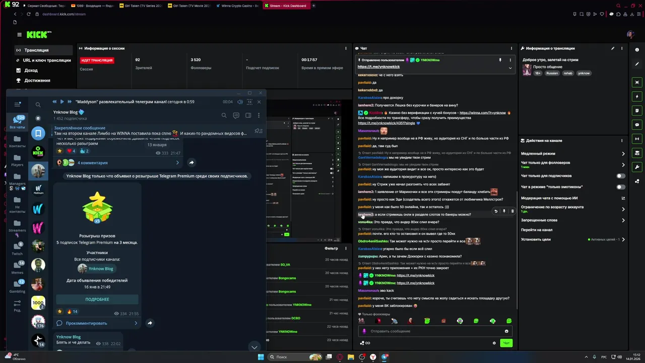Click green Чат send button

pos(506,343)
